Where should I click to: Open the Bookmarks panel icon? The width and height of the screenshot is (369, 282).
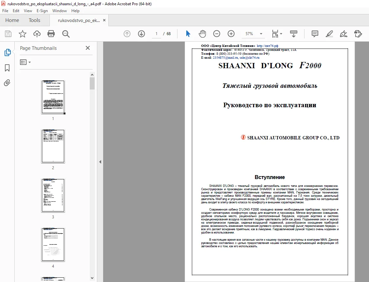pyautogui.click(x=7, y=68)
